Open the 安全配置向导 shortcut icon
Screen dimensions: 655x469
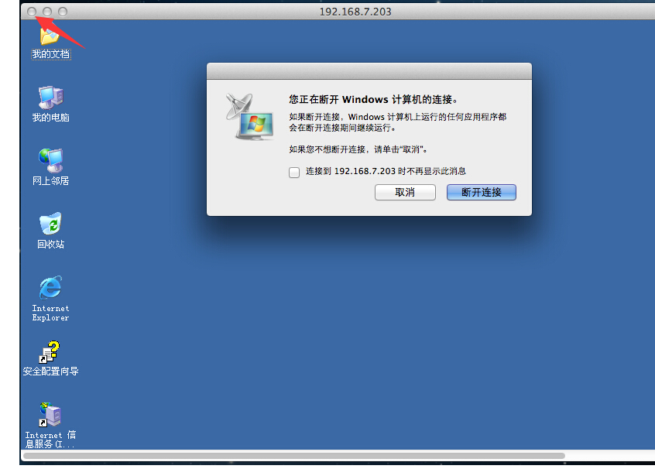[50, 351]
